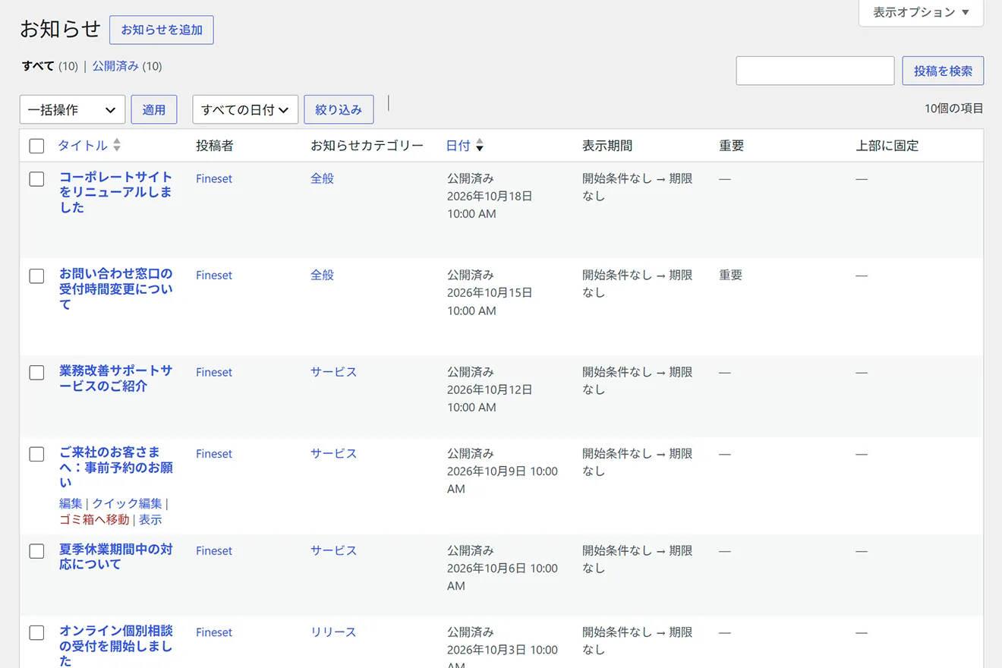Open post 業務改善サポートサービスのご紹介
Viewport: 1002px width, 668px height.
pos(116,378)
